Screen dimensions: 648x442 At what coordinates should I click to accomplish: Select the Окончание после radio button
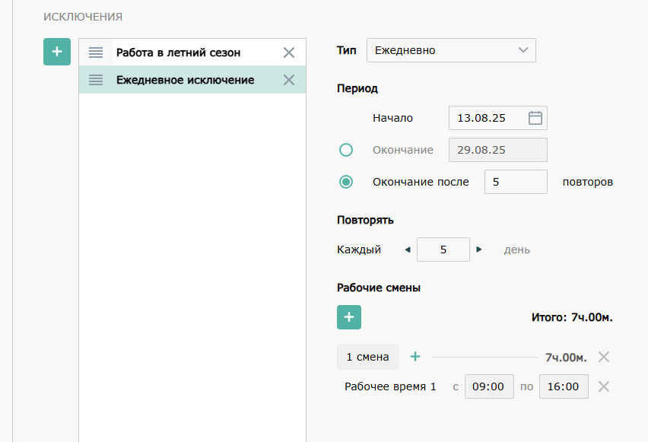(x=346, y=182)
